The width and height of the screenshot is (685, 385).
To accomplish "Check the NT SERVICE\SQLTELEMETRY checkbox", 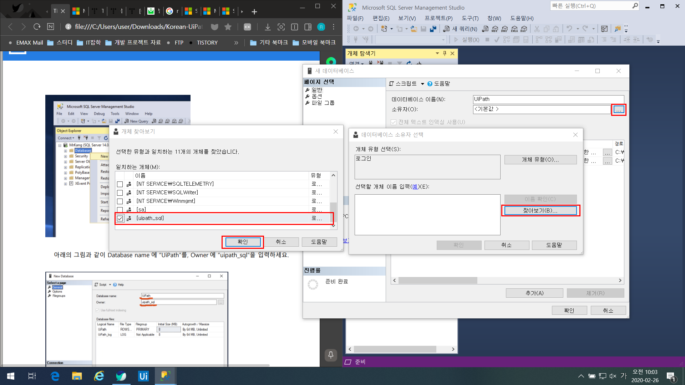I will pyautogui.click(x=120, y=184).
